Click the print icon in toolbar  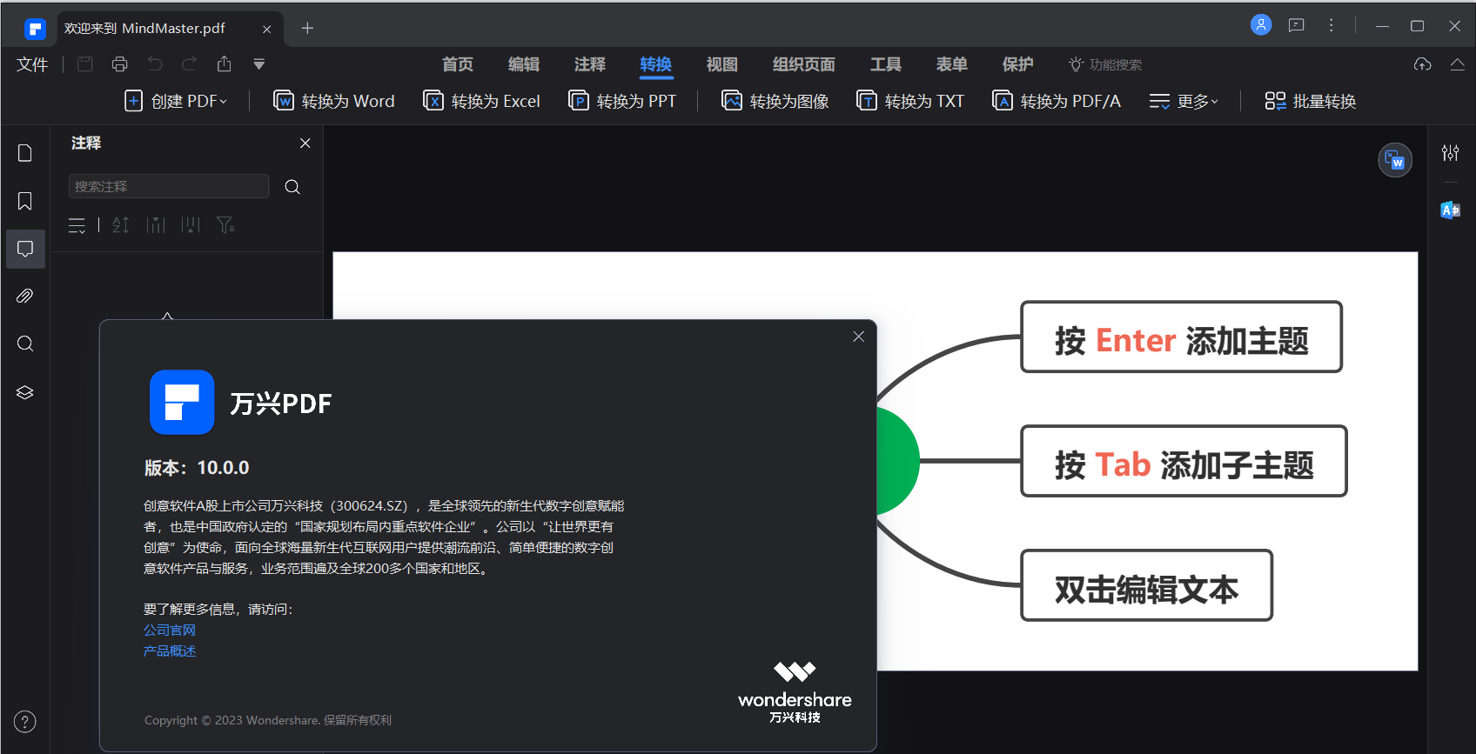pyautogui.click(x=120, y=64)
